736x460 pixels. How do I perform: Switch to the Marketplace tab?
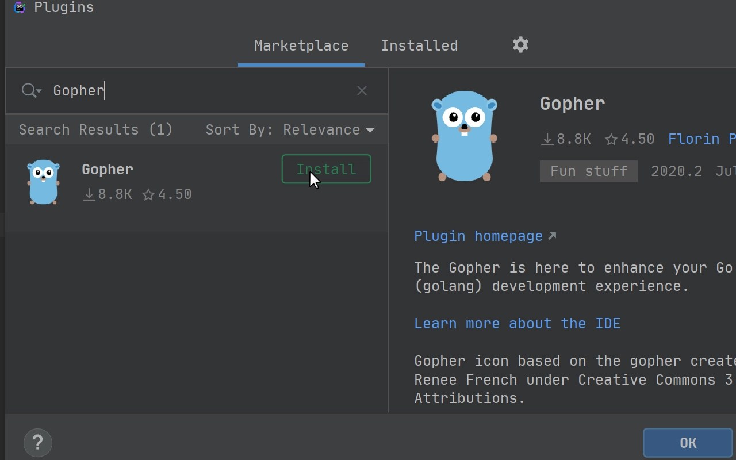click(301, 45)
